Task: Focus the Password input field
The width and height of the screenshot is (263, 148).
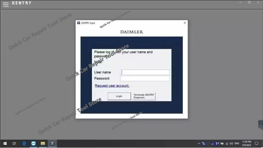Action: [x=145, y=78]
